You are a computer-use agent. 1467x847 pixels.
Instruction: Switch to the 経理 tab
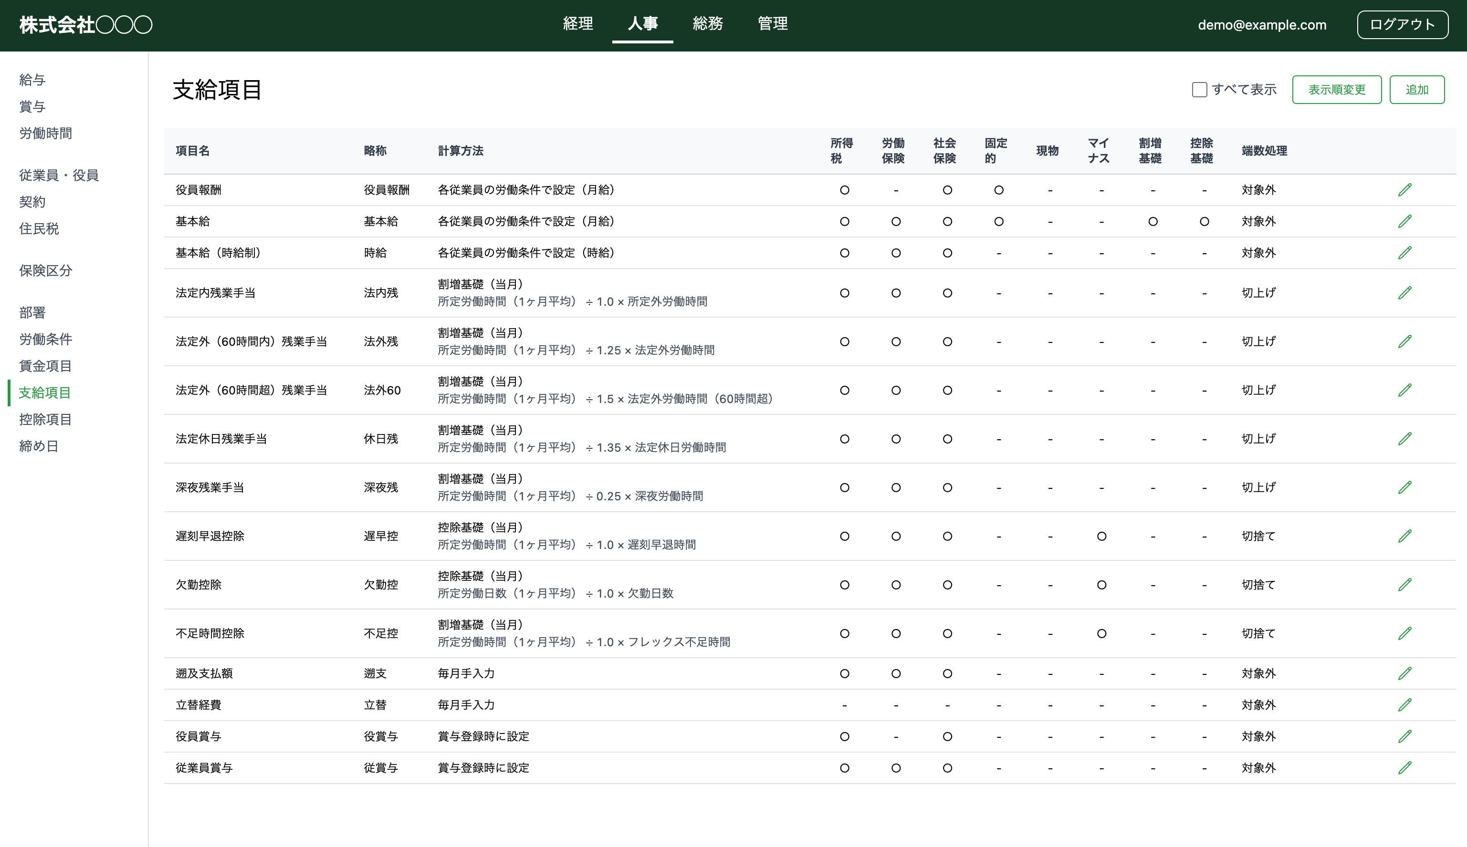pos(578,24)
